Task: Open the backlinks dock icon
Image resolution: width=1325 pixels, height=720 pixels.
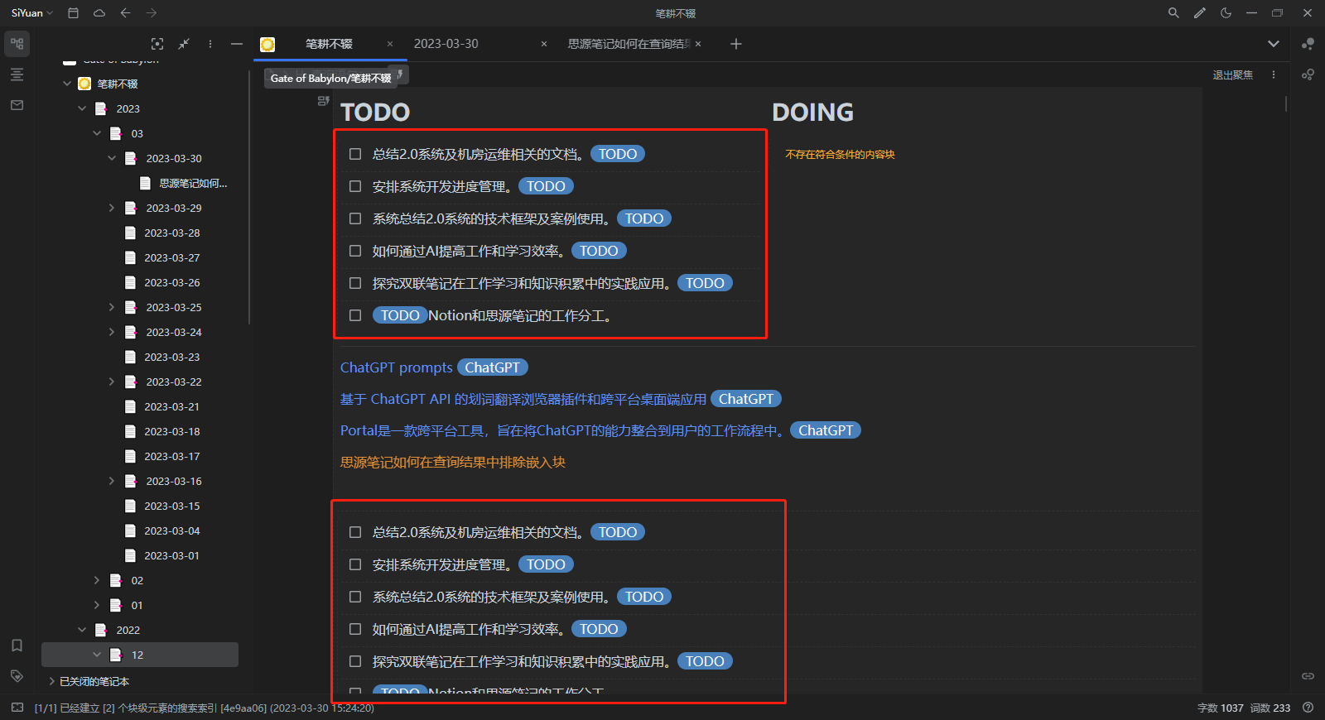Action: click(x=1308, y=676)
